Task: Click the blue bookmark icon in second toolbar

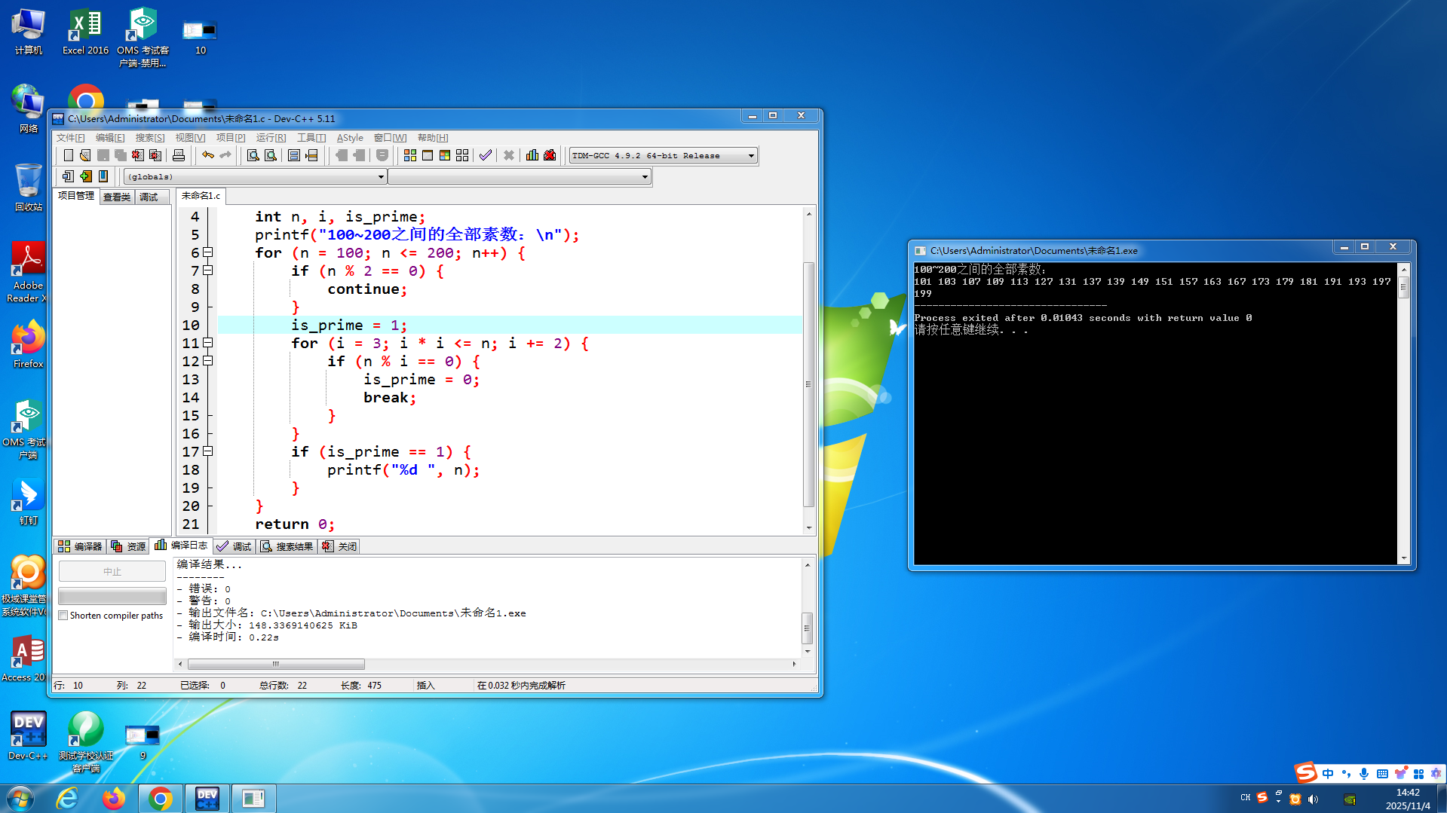Action: (103, 176)
